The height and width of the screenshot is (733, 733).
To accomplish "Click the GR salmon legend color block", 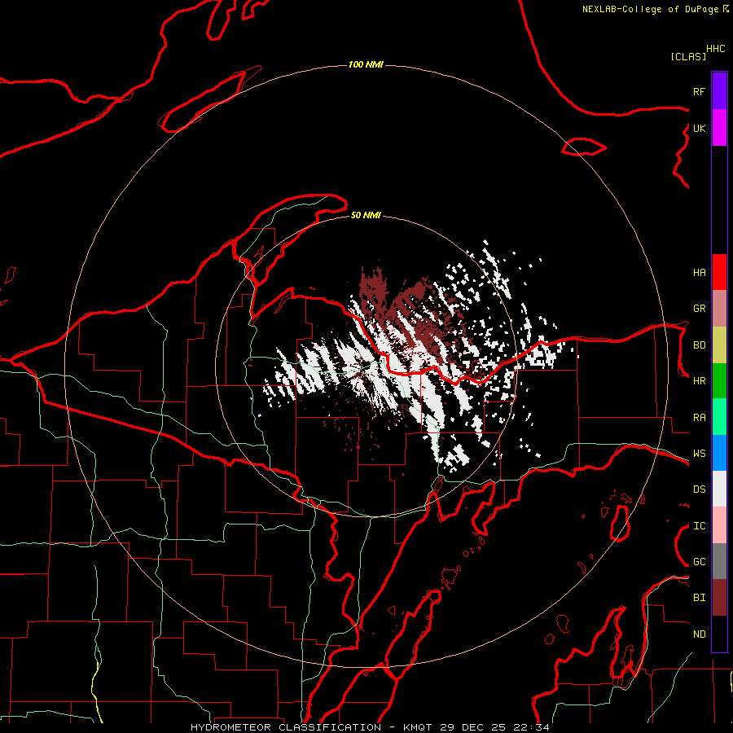I will tap(719, 309).
